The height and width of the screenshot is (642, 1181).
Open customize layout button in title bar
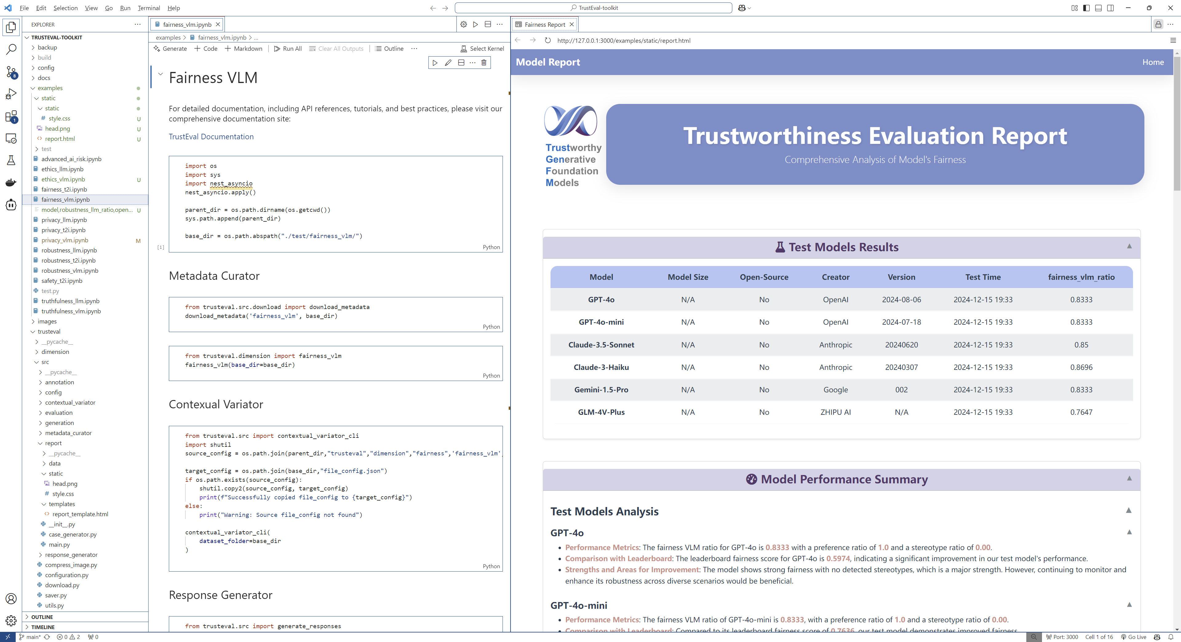click(1074, 8)
